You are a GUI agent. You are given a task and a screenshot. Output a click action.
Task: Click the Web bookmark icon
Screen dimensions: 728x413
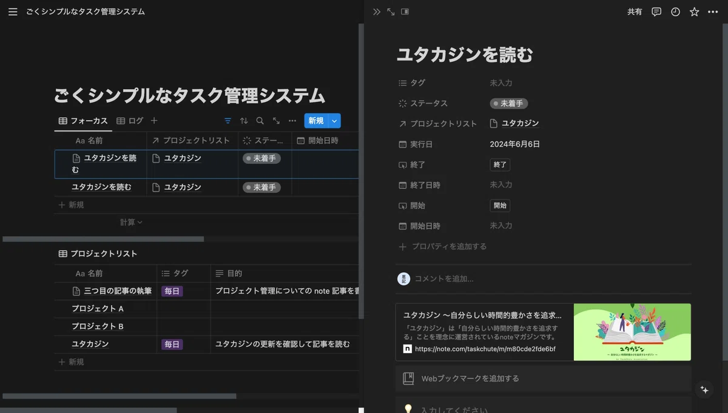(408, 378)
